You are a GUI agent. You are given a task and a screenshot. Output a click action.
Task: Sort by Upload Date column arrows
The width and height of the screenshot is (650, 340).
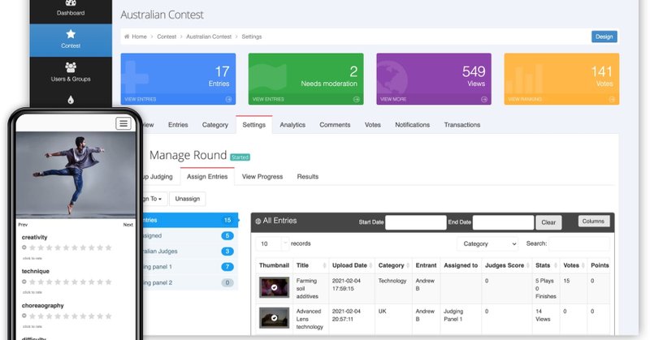[370, 265]
